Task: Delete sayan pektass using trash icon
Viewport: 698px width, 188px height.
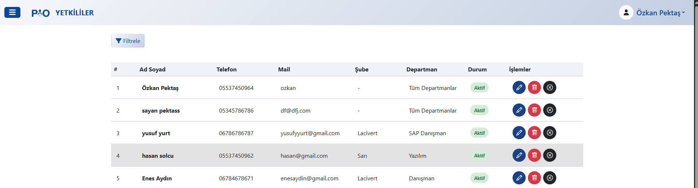Action: tap(534, 110)
